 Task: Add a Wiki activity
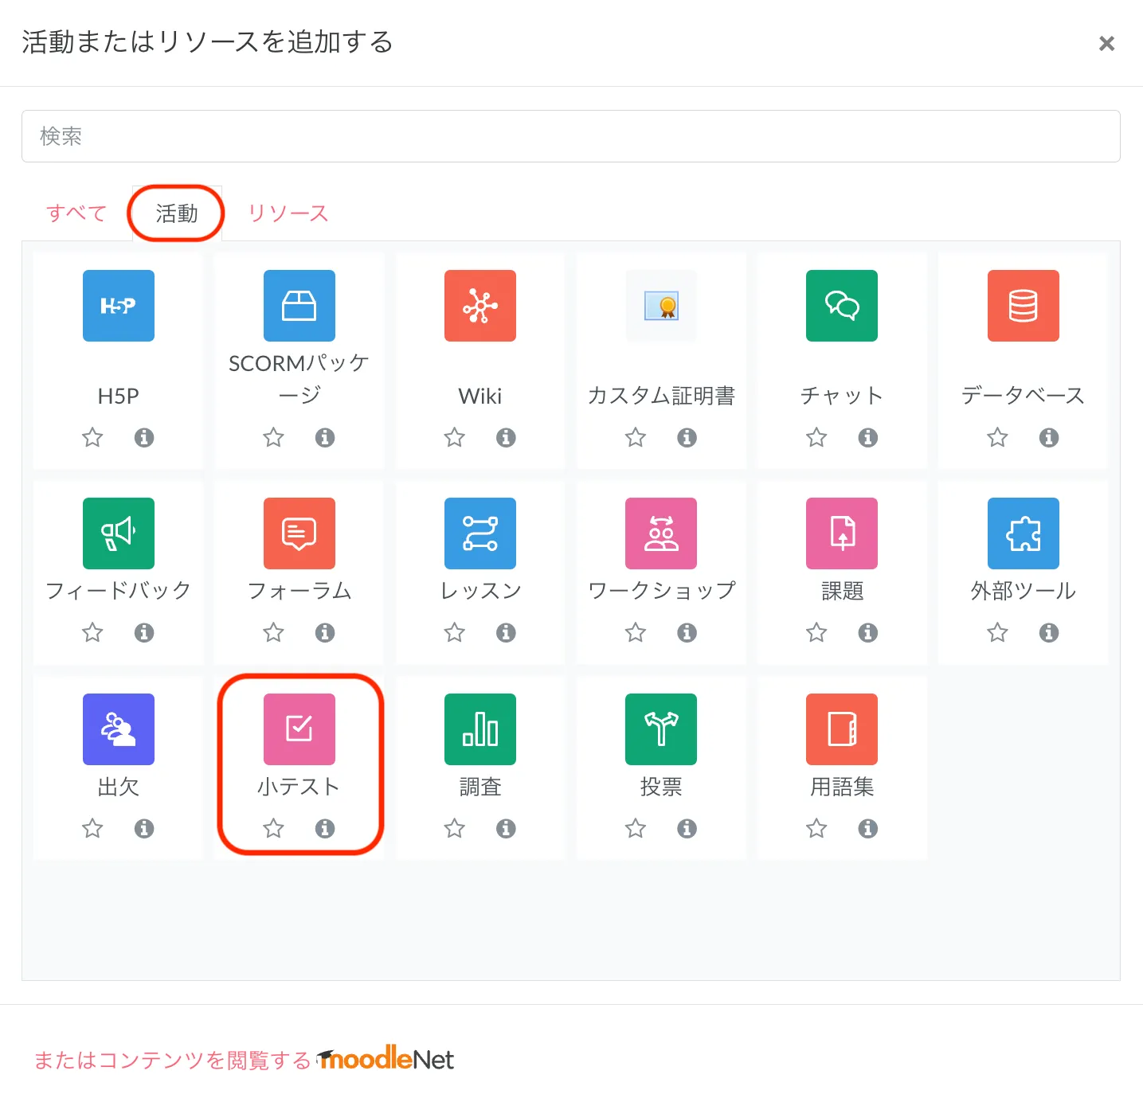[480, 306]
